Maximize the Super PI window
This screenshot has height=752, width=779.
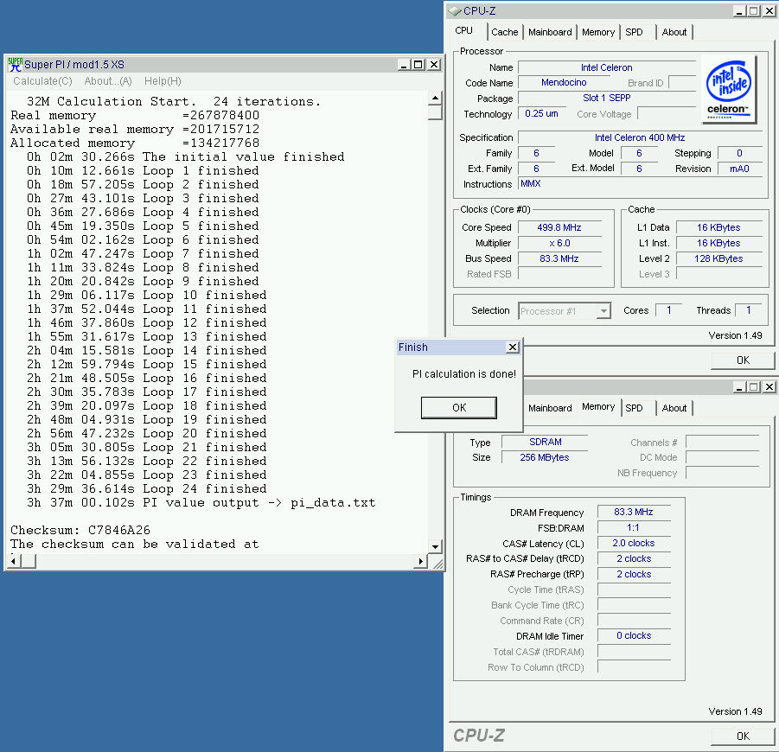[x=418, y=65]
